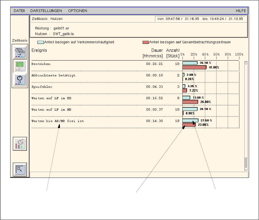Click the red Gesamtbetrachtungszeitraum legend swatch
Viewport: 259px width, 220px height.
pos(146,42)
